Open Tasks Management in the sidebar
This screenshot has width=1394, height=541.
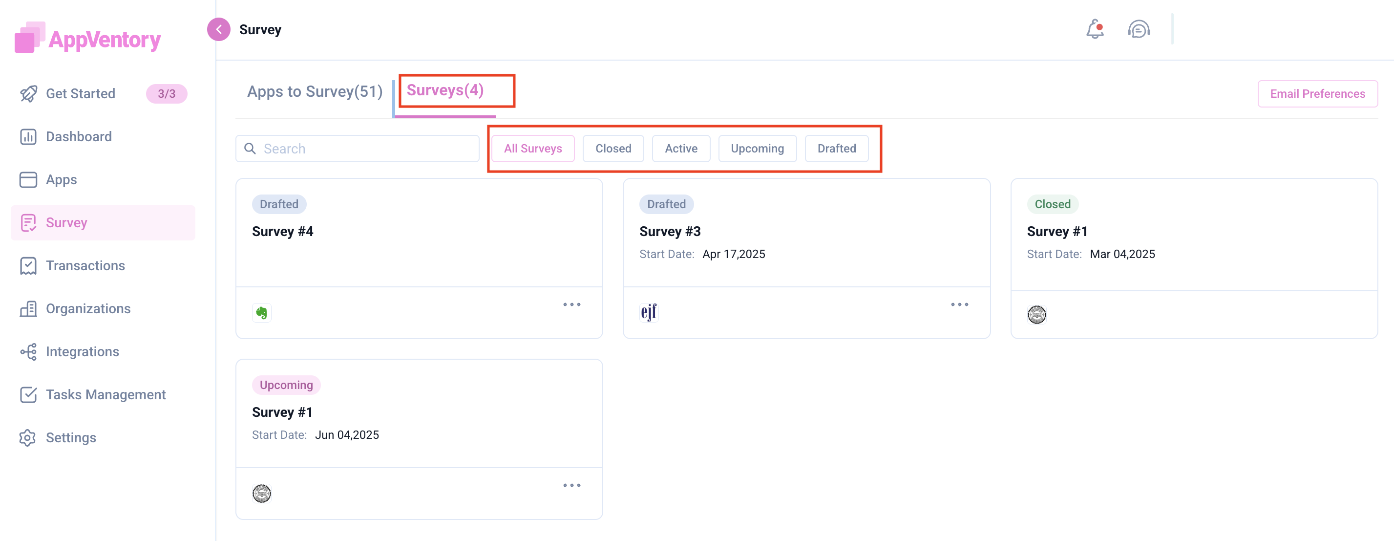106,395
